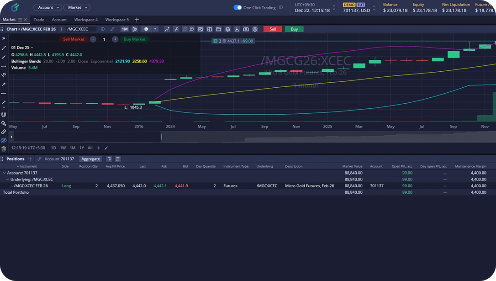Switch to the Trade tab
This screenshot has height=281, width=496.
tap(39, 20)
